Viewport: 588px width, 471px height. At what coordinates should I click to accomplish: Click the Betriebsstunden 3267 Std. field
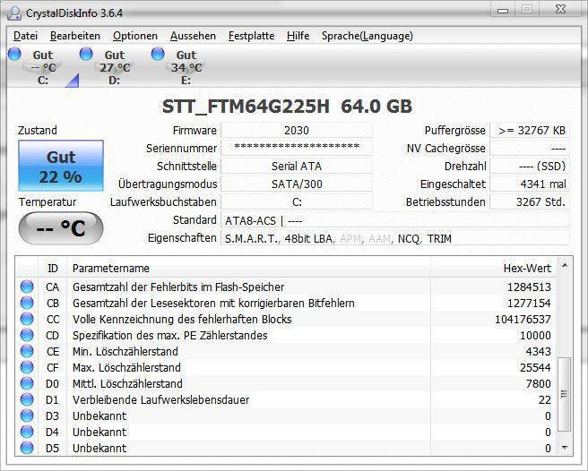pyautogui.click(x=530, y=202)
